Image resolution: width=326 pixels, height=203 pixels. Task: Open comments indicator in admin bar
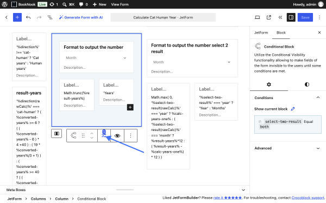coord(83,4)
